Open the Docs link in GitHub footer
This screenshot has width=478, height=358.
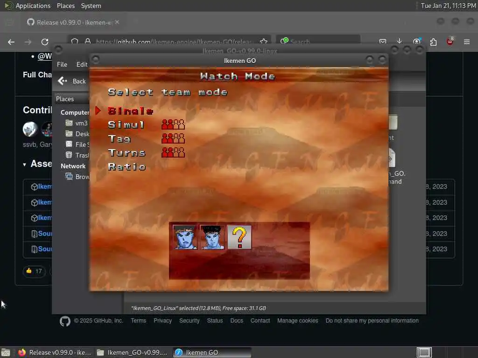pyautogui.click(x=237, y=321)
